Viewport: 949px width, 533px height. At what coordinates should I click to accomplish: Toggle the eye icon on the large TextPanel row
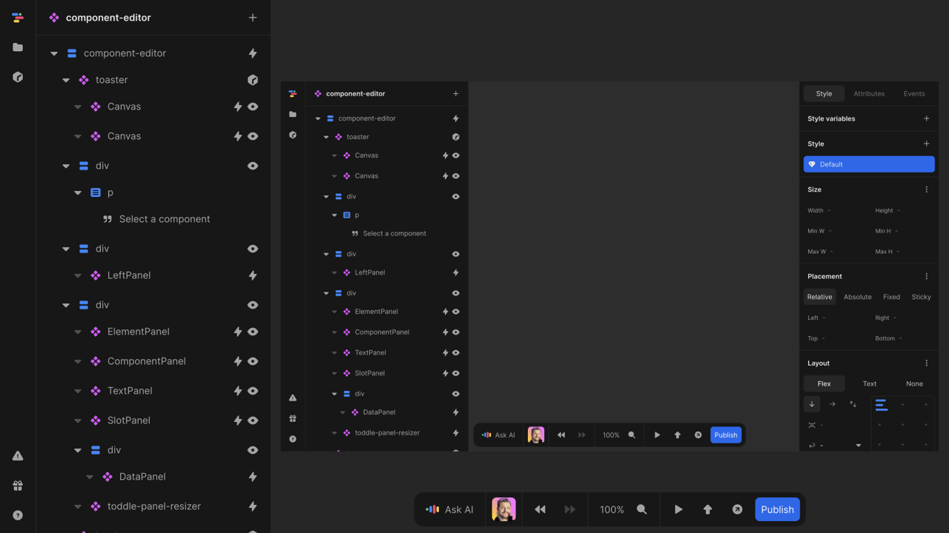253,391
